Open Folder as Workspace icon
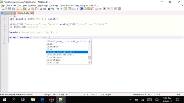The image size is (184, 103). (96, 9)
